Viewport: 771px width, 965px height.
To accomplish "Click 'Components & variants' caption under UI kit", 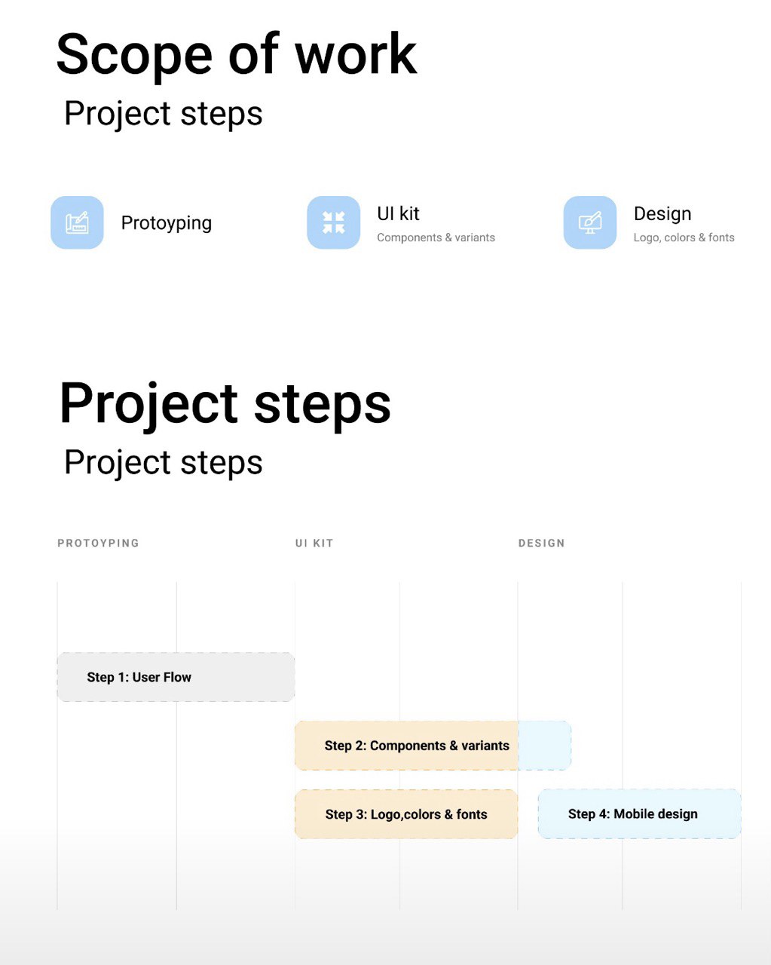I will click(x=436, y=237).
